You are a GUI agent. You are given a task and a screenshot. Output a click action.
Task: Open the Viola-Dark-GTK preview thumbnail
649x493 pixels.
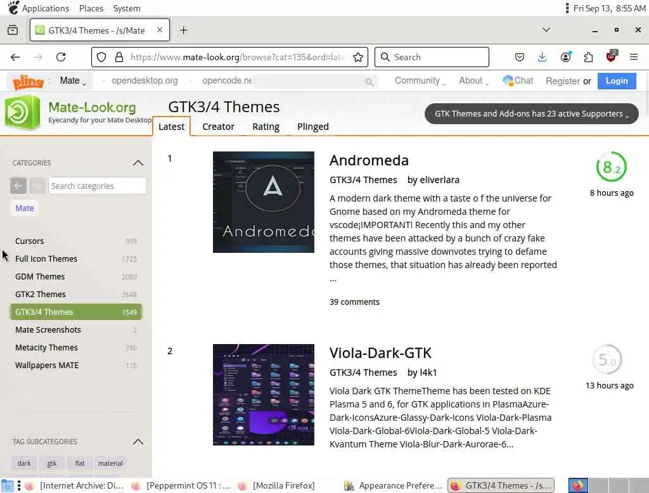click(x=263, y=395)
